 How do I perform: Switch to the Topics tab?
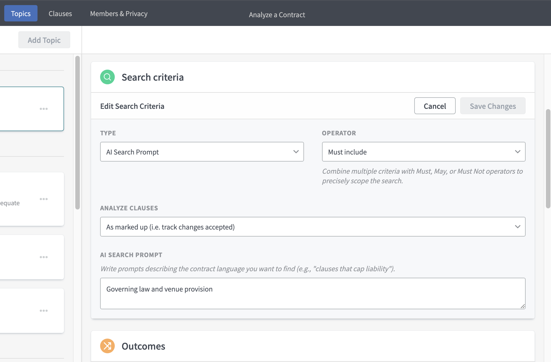[x=21, y=13]
